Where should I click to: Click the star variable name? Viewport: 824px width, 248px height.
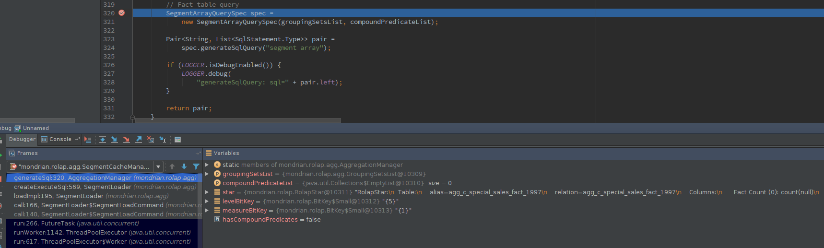point(229,192)
